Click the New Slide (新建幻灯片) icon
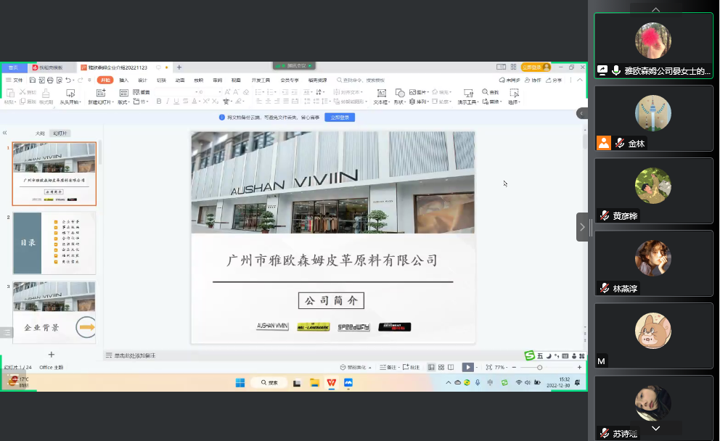Image resolution: width=720 pixels, height=441 pixels. tap(100, 92)
